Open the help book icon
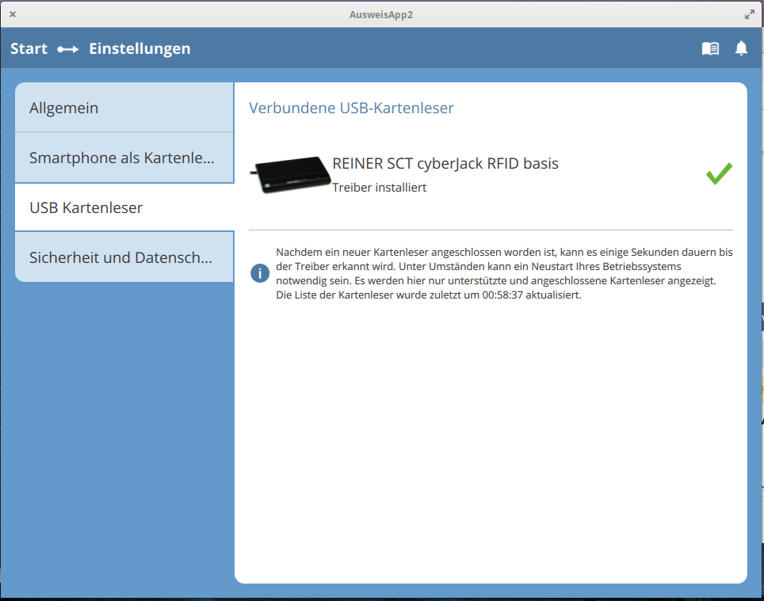764x601 pixels. tap(710, 49)
